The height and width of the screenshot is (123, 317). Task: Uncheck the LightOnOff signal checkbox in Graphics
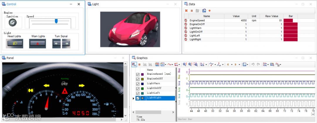(x=138, y=89)
